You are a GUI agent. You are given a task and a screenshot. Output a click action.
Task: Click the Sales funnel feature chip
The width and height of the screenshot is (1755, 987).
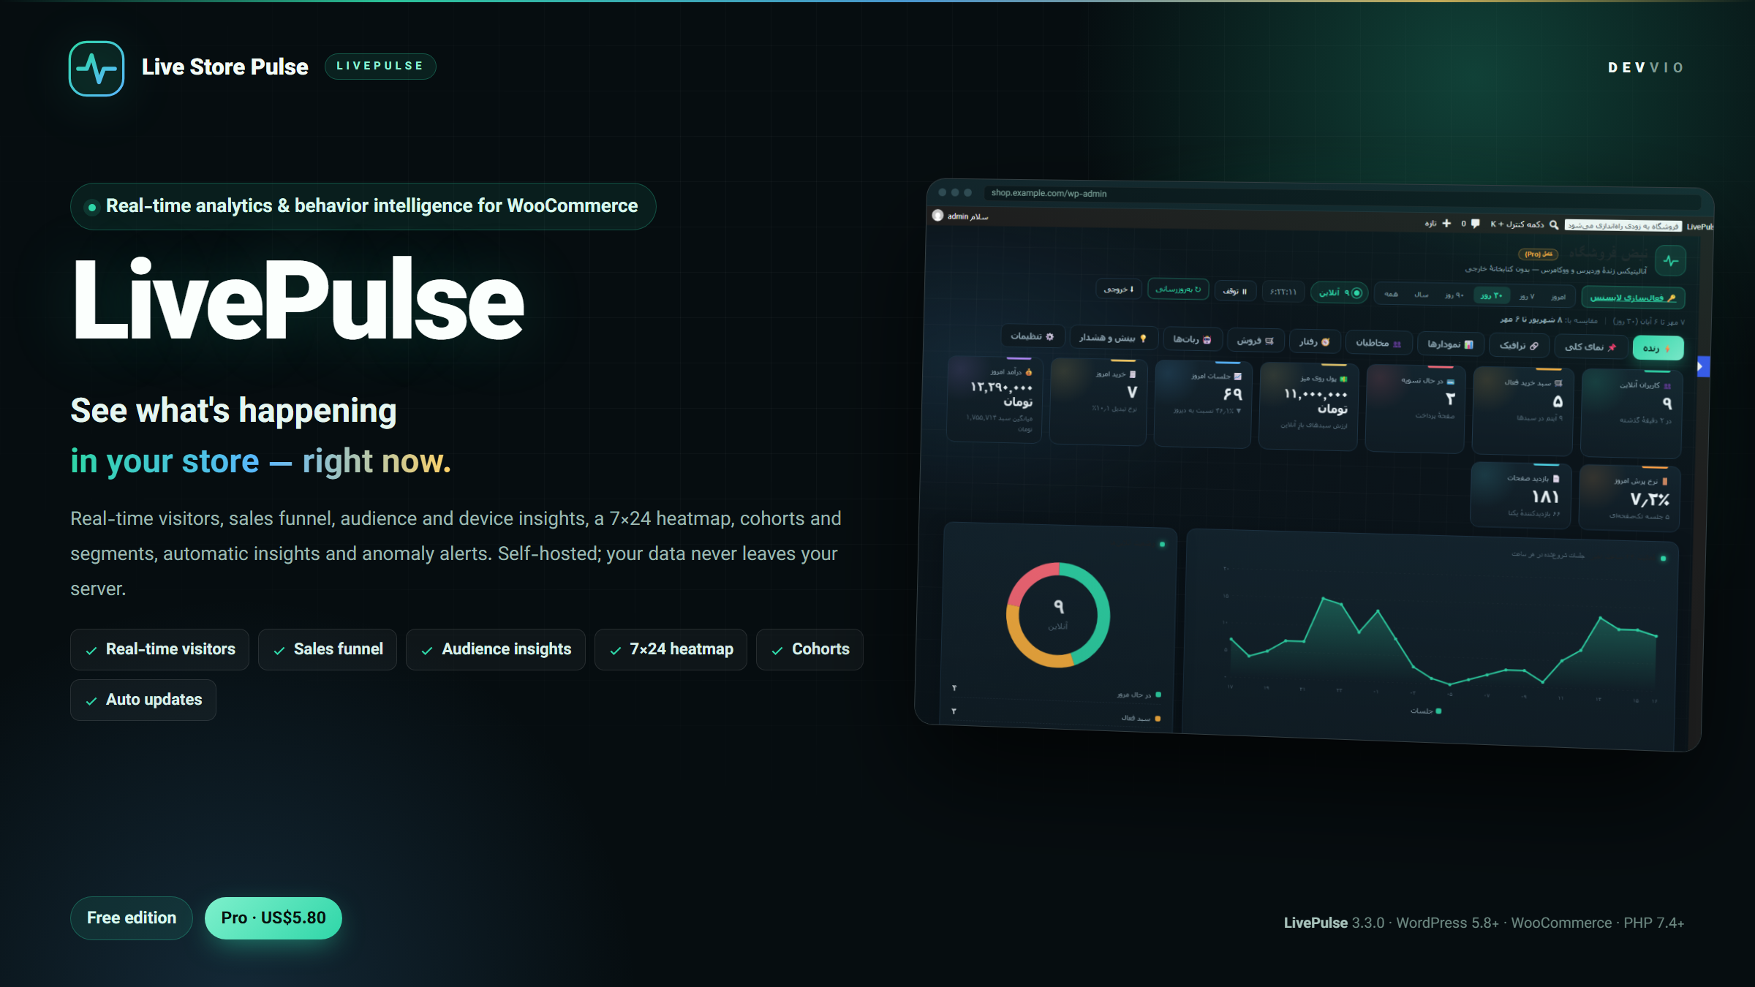(x=328, y=649)
